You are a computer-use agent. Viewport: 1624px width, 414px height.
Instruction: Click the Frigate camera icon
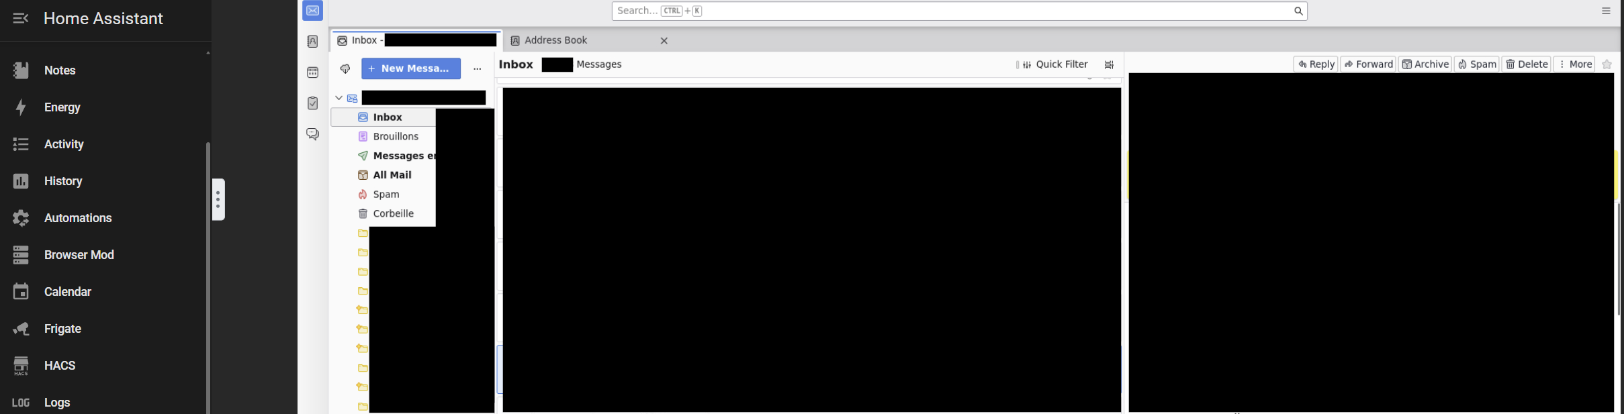pyautogui.click(x=21, y=329)
